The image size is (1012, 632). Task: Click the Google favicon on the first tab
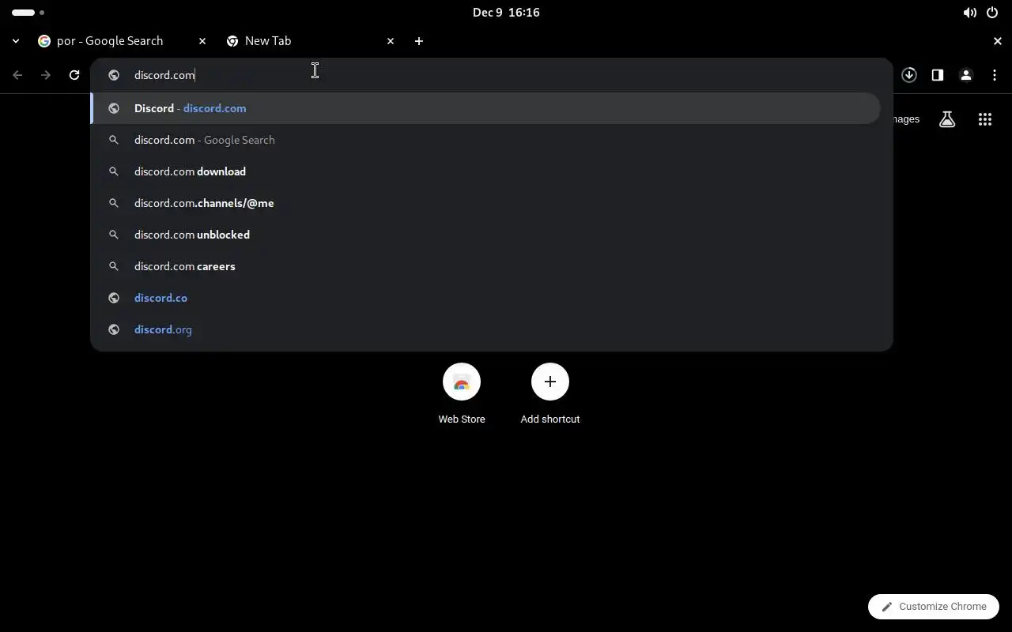tap(44, 41)
